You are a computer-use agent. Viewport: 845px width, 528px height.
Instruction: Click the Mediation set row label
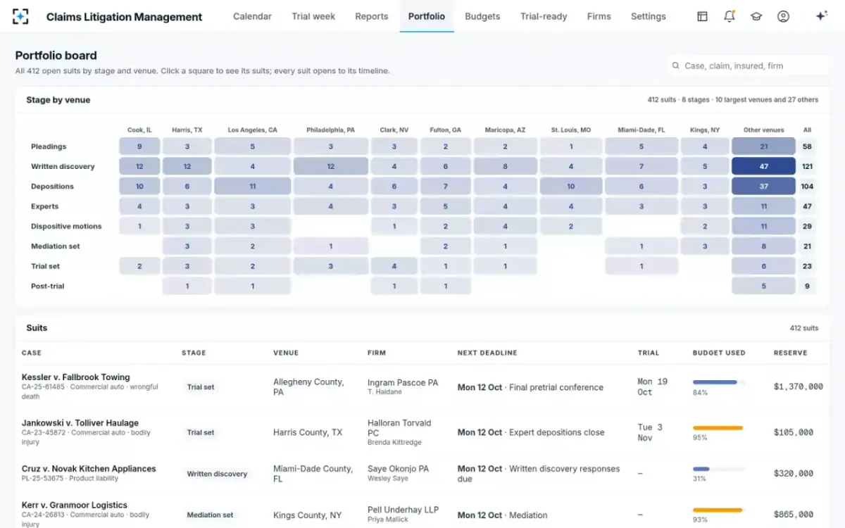pos(56,246)
